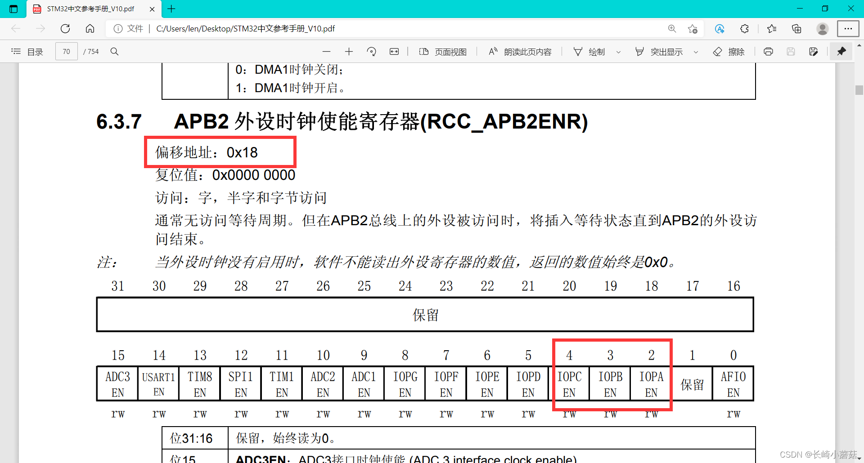Open the read aloud A icon in browser toolbar
Viewport: 864px width, 463px height.
pos(720,29)
